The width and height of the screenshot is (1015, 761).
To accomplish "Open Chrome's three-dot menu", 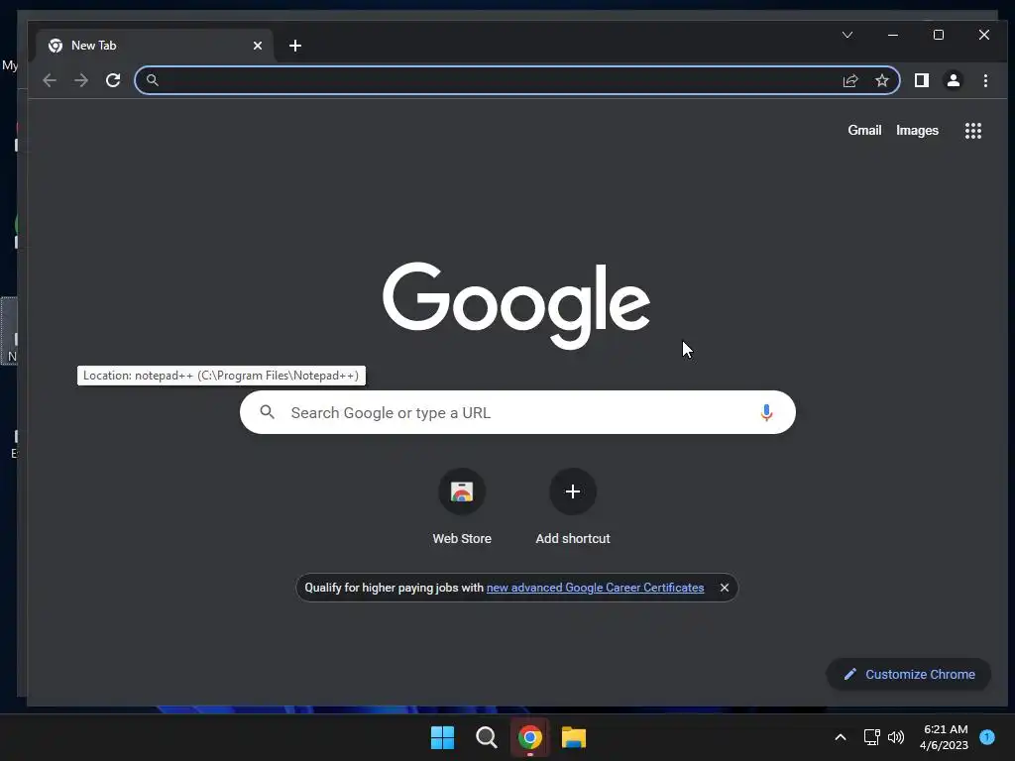I will click(x=985, y=80).
